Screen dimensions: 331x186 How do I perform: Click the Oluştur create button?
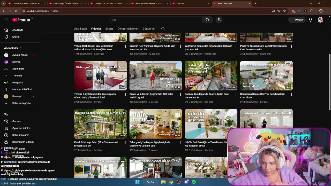[x=297, y=20]
